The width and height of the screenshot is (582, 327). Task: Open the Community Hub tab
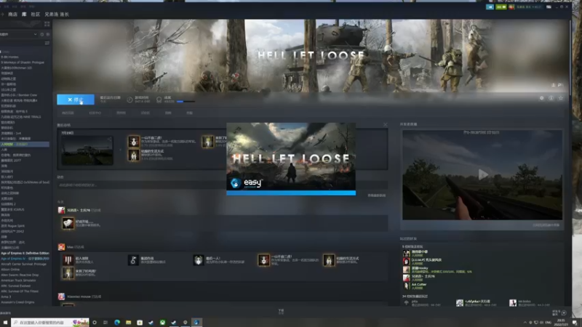point(95,113)
